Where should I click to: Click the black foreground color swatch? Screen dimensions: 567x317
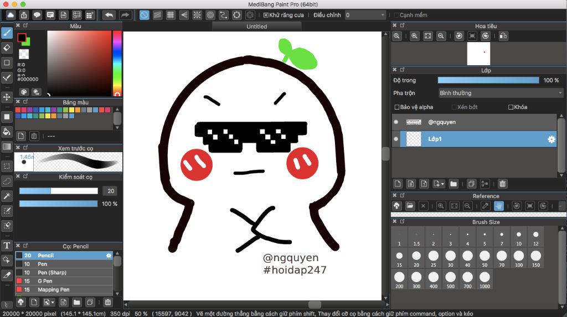pyautogui.click(x=22, y=37)
